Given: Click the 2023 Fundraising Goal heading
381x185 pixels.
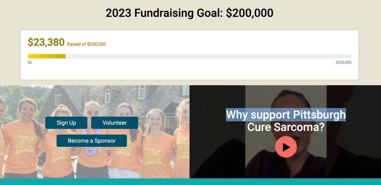Looking at the screenshot, I should (189, 13).
